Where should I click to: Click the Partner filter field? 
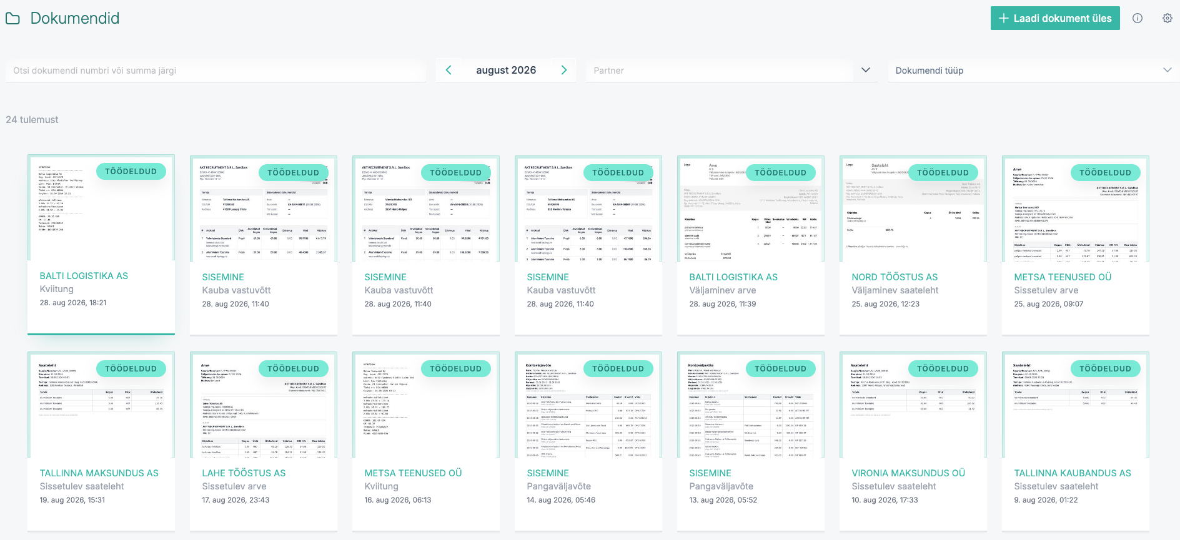720,71
